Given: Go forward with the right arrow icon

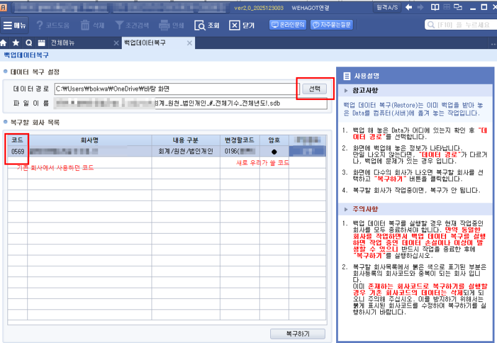Looking at the screenshot, I should tap(421, 7).
